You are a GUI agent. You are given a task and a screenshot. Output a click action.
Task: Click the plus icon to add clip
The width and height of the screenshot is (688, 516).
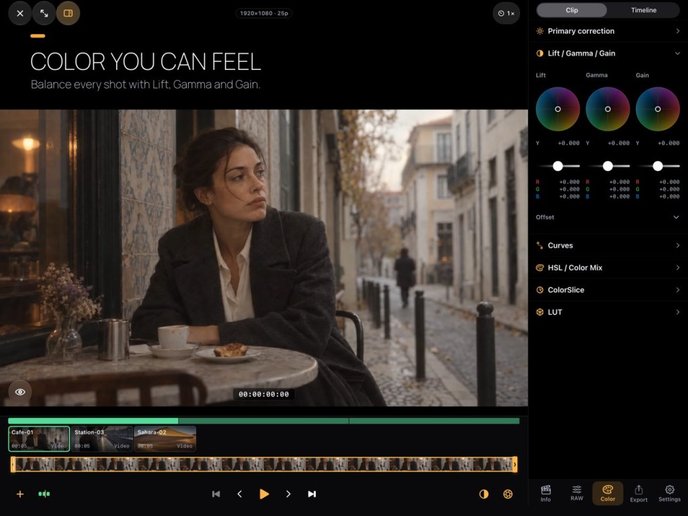coord(19,494)
